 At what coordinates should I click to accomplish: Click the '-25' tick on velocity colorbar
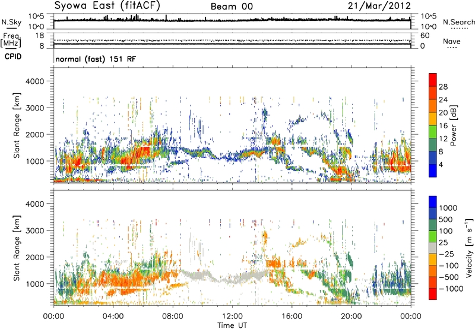point(446,254)
